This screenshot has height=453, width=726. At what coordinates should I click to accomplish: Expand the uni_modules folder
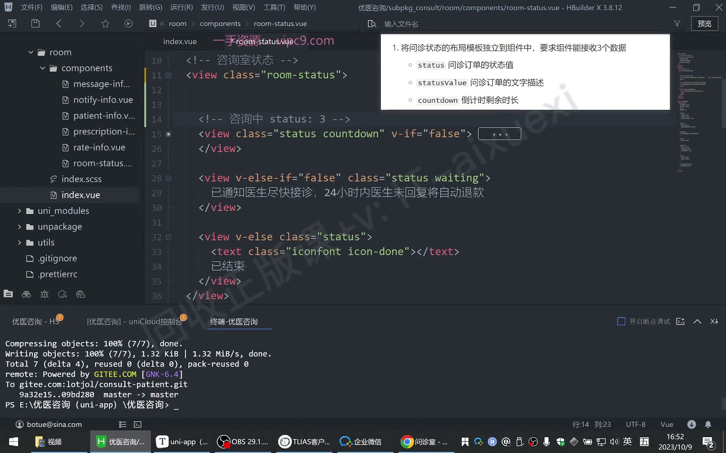point(19,211)
